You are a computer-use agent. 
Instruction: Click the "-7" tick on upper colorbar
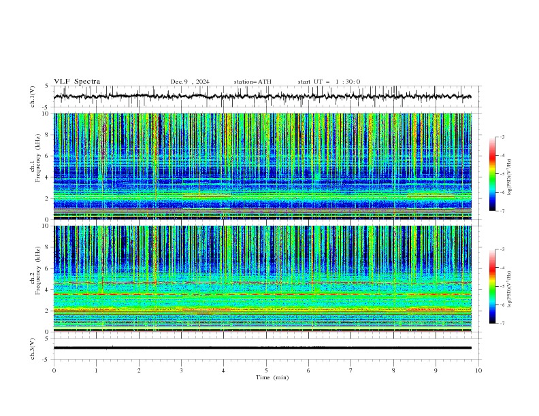coord(502,211)
